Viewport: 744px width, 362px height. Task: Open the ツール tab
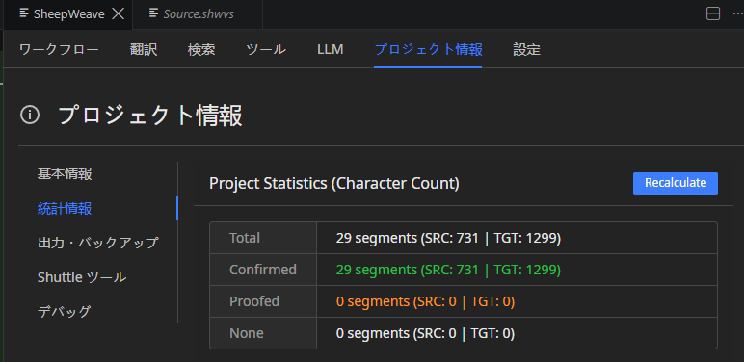click(x=266, y=49)
